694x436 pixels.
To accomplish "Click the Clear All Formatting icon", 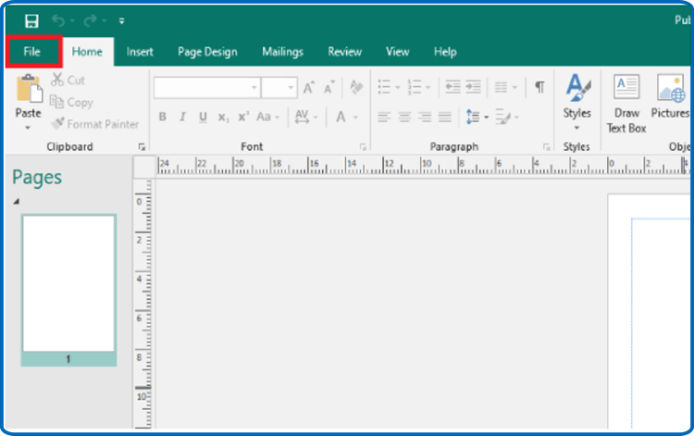I will coord(357,87).
